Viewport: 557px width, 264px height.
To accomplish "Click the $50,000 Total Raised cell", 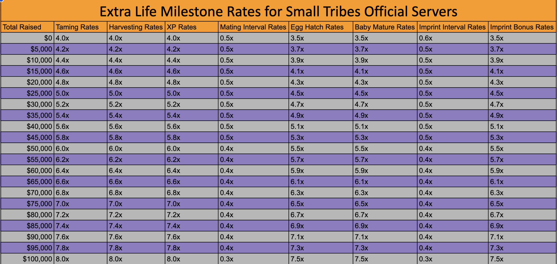I will [39, 149].
